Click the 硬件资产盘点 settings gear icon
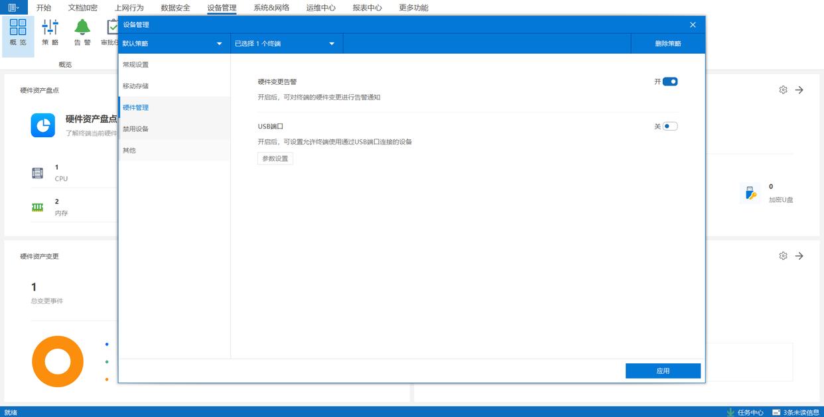 click(783, 90)
